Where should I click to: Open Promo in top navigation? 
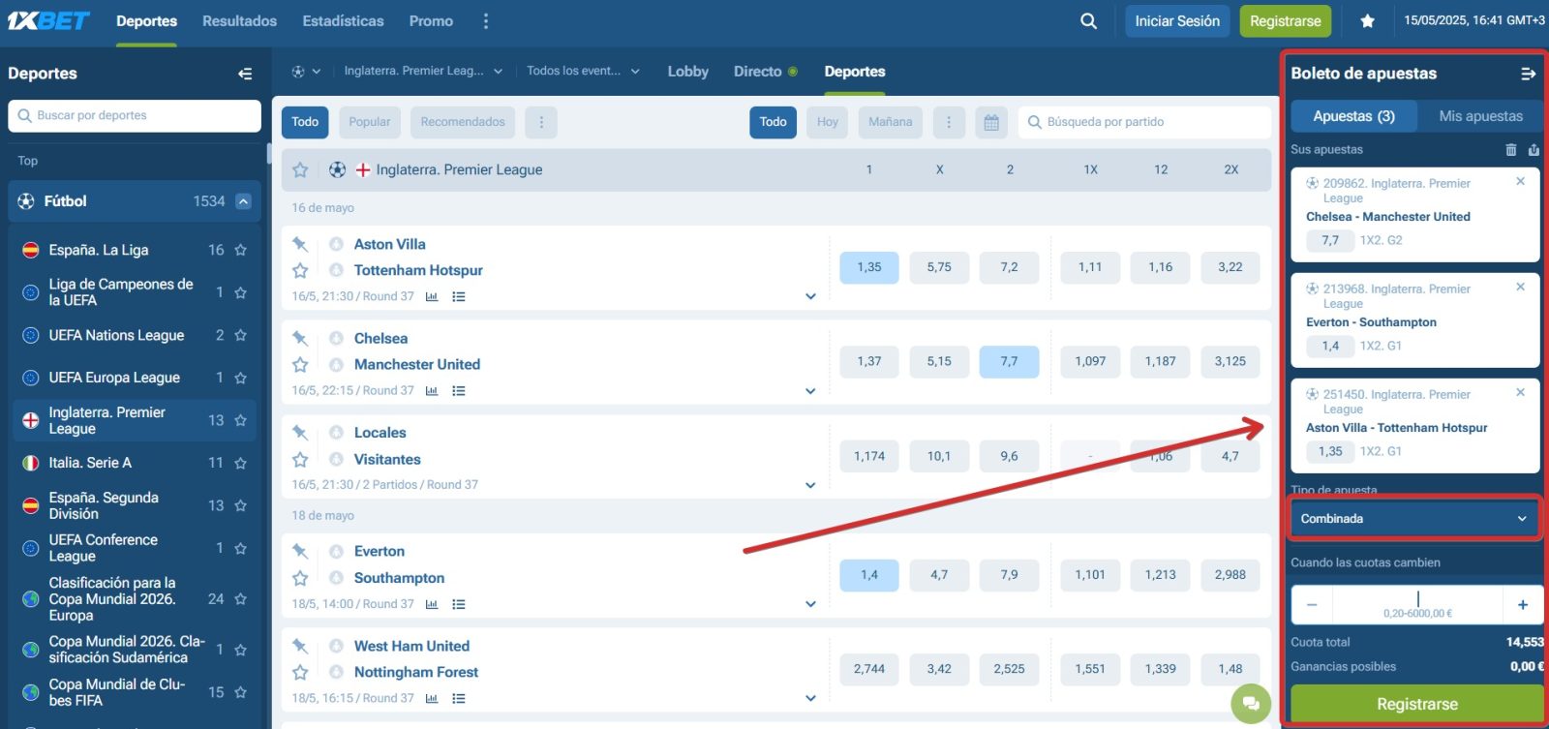coord(431,20)
